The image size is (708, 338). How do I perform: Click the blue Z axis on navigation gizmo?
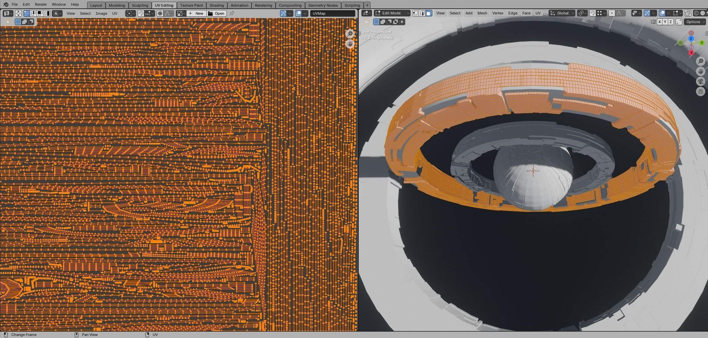691,39
